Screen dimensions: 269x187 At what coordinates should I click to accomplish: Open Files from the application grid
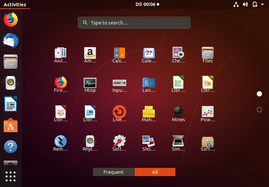(x=208, y=55)
